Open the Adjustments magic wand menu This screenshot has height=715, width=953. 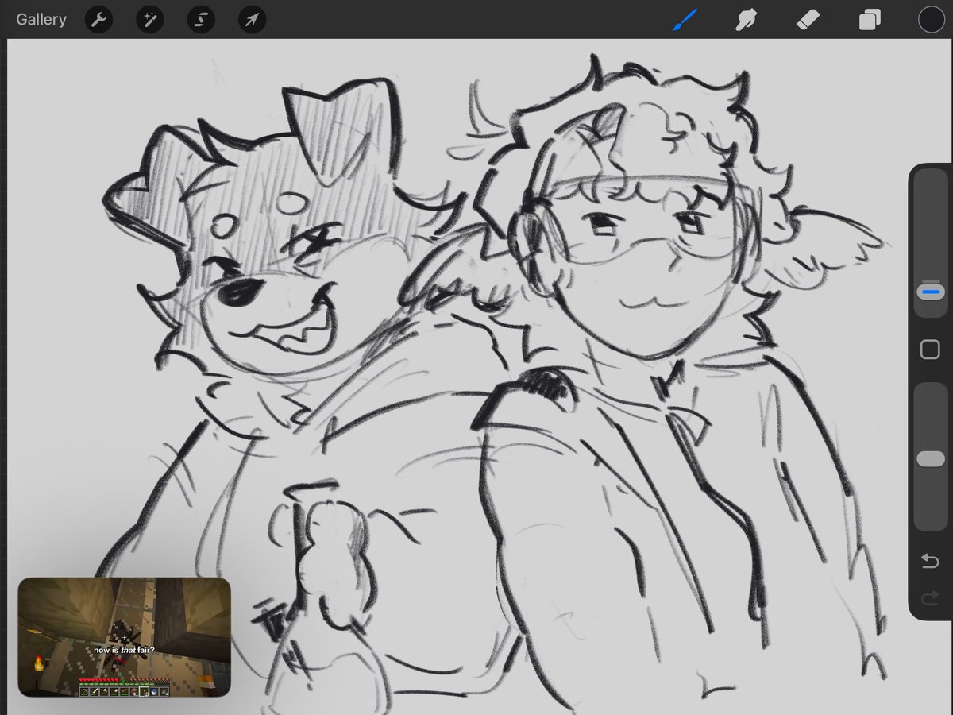tap(149, 20)
